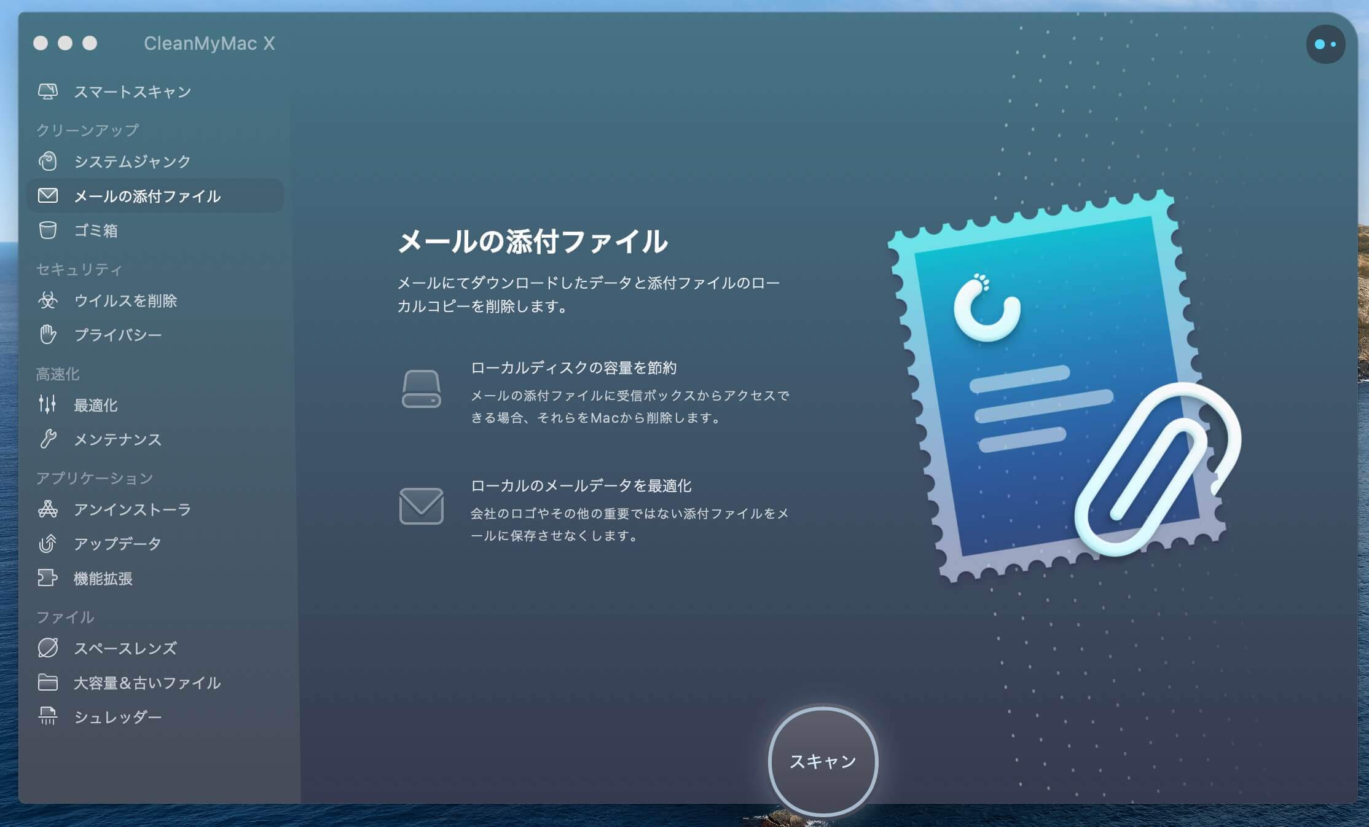Select the アンインストーラ uninstaller icon
Viewport: 1369px width, 827px height.
(49, 509)
